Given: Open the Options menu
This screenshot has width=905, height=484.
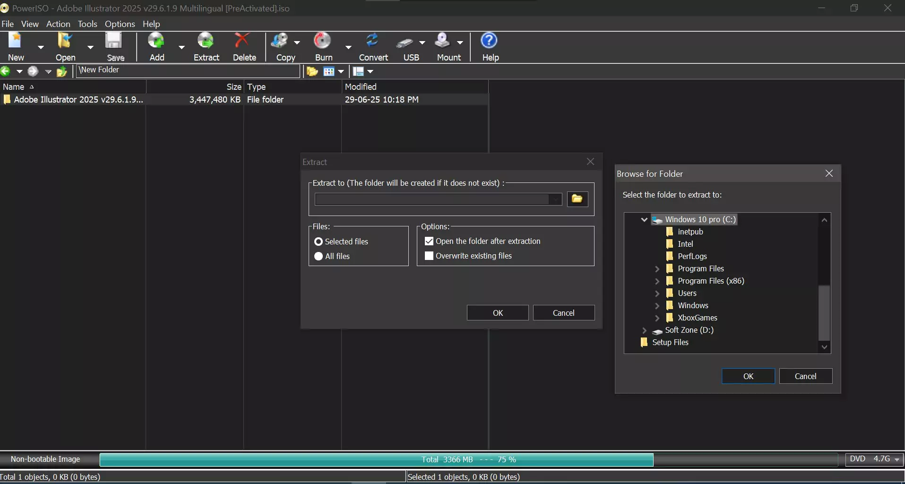Looking at the screenshot, I should 120,24.
